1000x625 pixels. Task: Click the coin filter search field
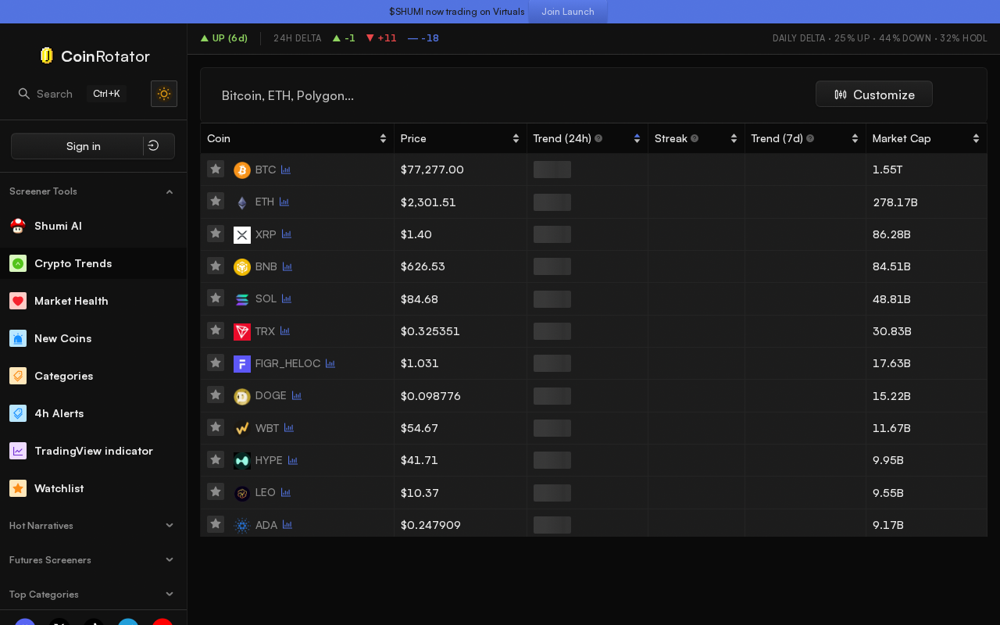pos(469,95)
